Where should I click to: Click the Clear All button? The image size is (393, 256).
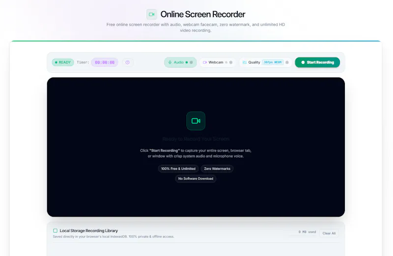pos(329,233)
